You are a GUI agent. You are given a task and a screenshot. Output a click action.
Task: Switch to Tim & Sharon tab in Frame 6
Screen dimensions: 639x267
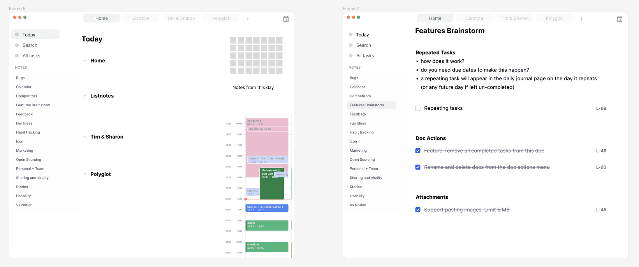click(x=181, y=18)
